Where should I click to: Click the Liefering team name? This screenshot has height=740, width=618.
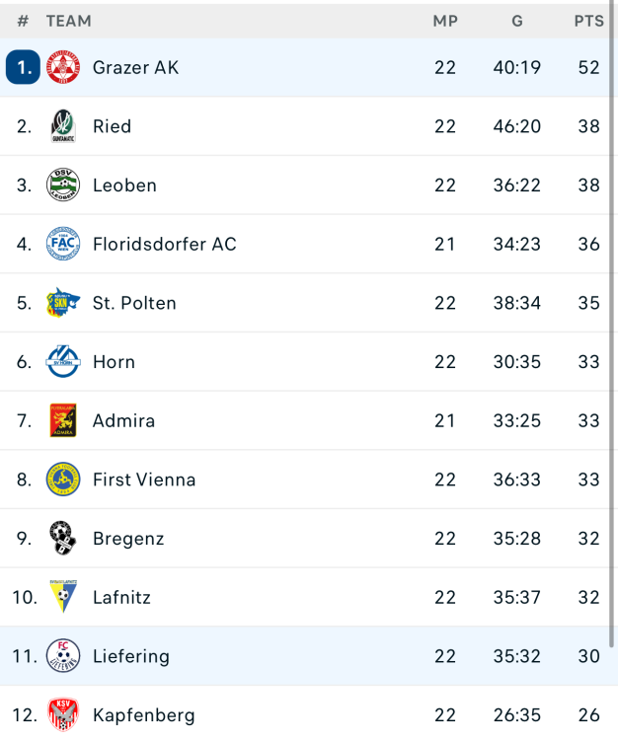(131, 656)
